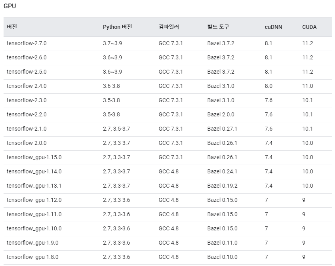The width and height of the screenshot is (335, 266).
Task: Click Bazel 3.1.0 in tensorflow-2.4.0 row
Action: 221,86
